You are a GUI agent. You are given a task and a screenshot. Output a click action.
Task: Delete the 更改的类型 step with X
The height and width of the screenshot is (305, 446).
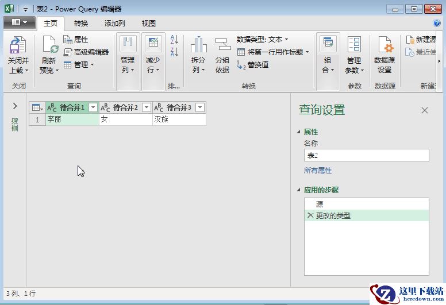pos(310,216)
